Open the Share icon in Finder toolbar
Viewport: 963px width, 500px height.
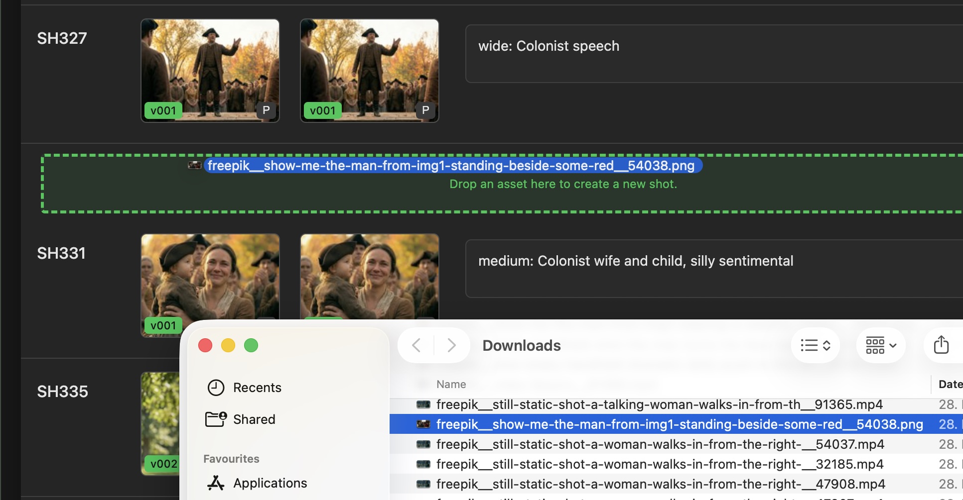[941, 345]
